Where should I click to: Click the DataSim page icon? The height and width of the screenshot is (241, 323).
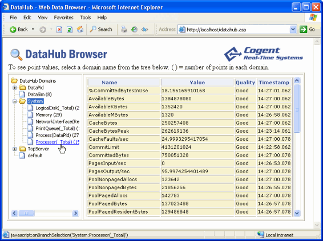[22, 94]
